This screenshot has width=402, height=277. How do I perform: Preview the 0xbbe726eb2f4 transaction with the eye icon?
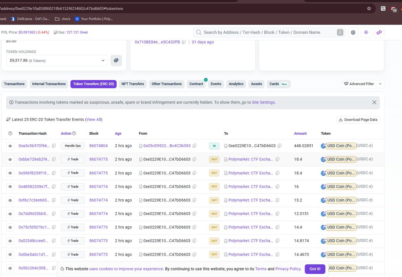tap(10, 159)
